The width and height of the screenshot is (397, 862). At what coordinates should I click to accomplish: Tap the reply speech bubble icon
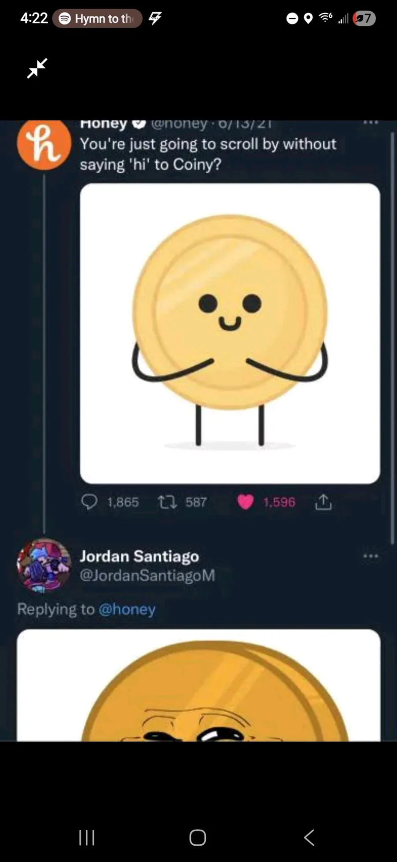click(90, 502)
